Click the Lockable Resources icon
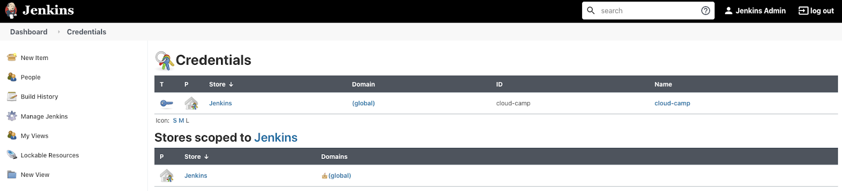 pos(12,155)
